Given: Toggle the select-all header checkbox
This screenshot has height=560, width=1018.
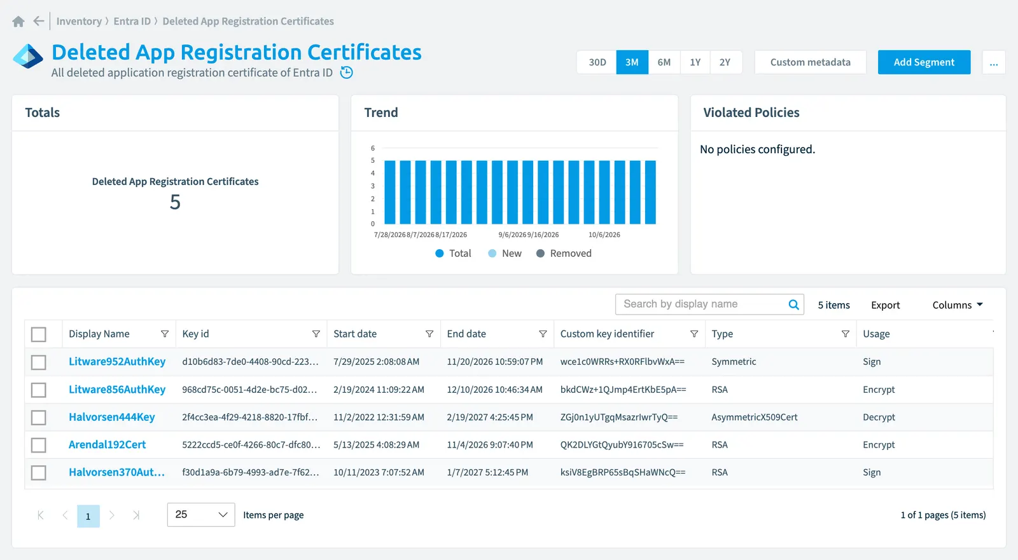Looking at the screenshot, I should click(39, 334).
